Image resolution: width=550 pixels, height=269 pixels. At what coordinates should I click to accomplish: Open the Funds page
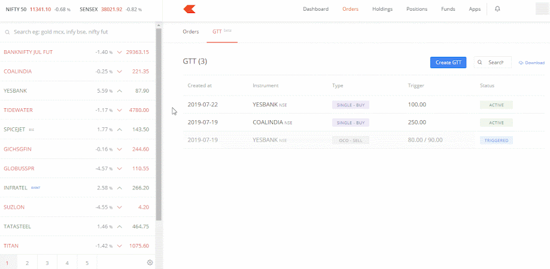click(448, 9)
